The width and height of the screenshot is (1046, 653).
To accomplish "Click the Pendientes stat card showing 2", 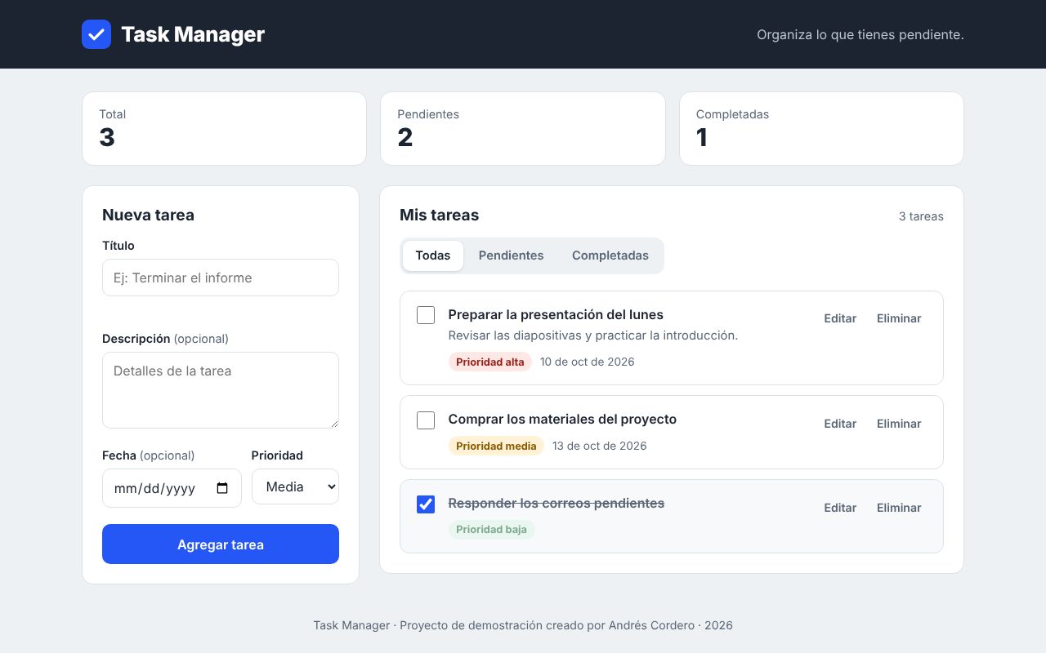I will (523, 128).
